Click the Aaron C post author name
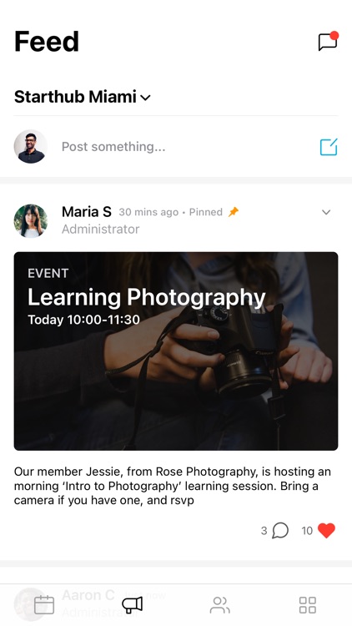 point(88,595)
